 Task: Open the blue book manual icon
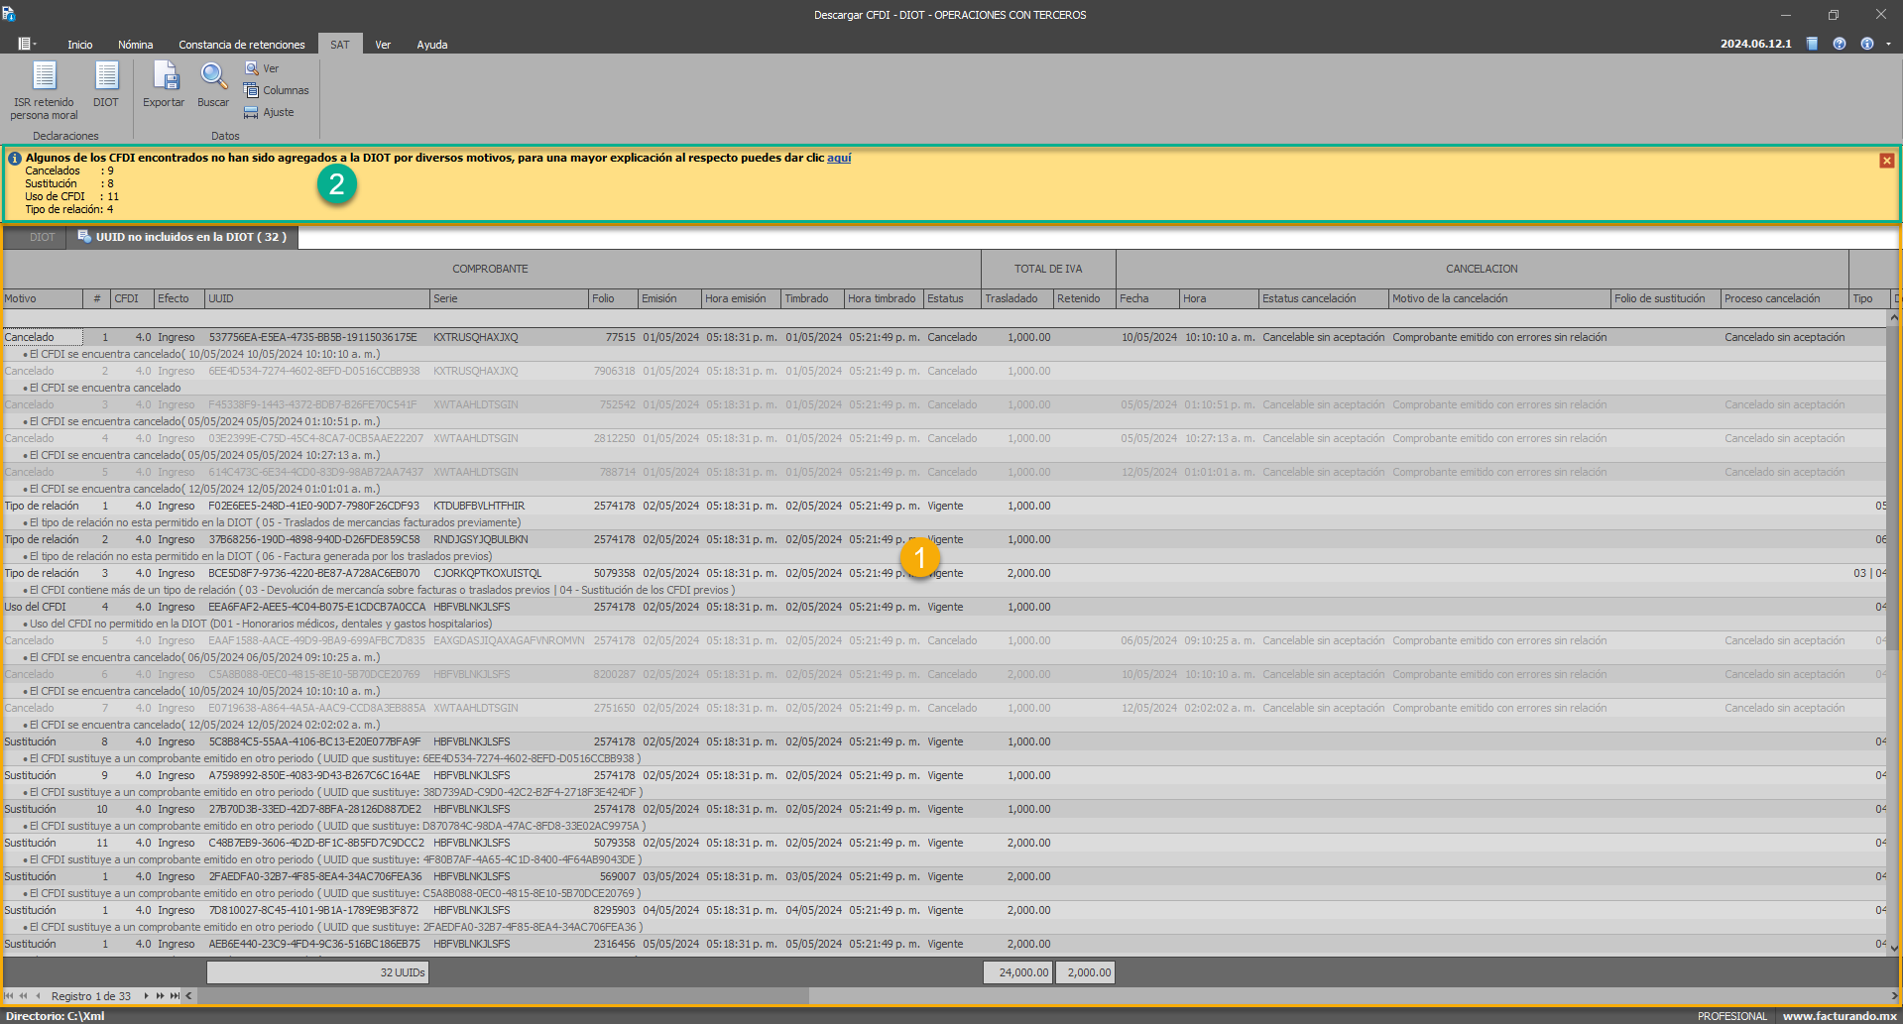1812,44
